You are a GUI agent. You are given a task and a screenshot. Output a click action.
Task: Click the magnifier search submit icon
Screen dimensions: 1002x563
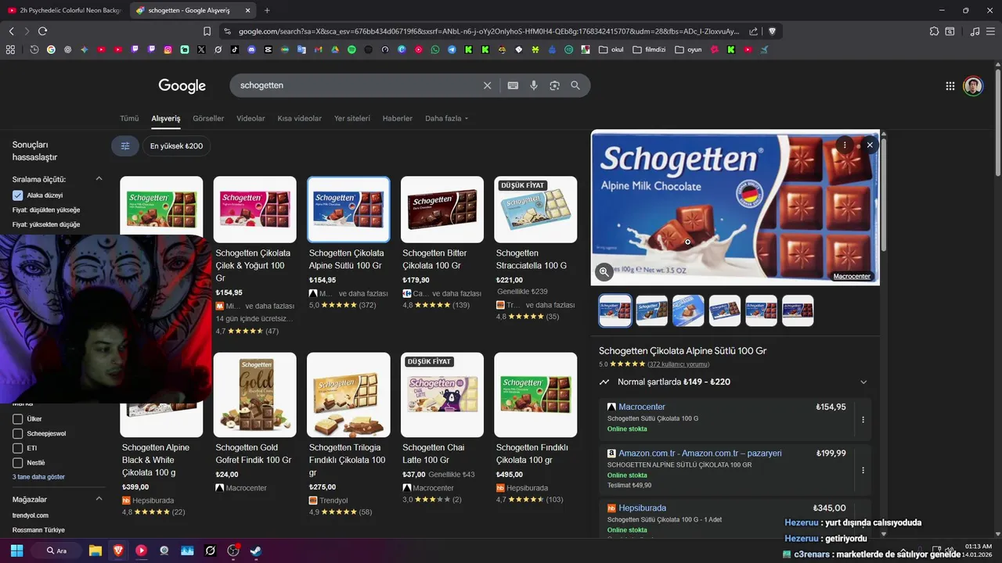click(x=575, y=85)
